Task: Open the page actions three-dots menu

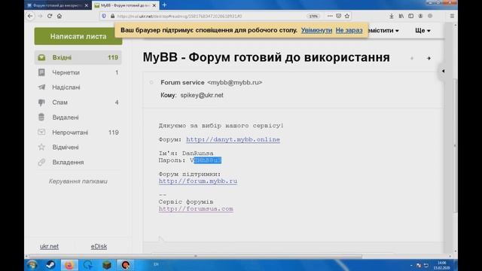Action: (x=330, y=16)
